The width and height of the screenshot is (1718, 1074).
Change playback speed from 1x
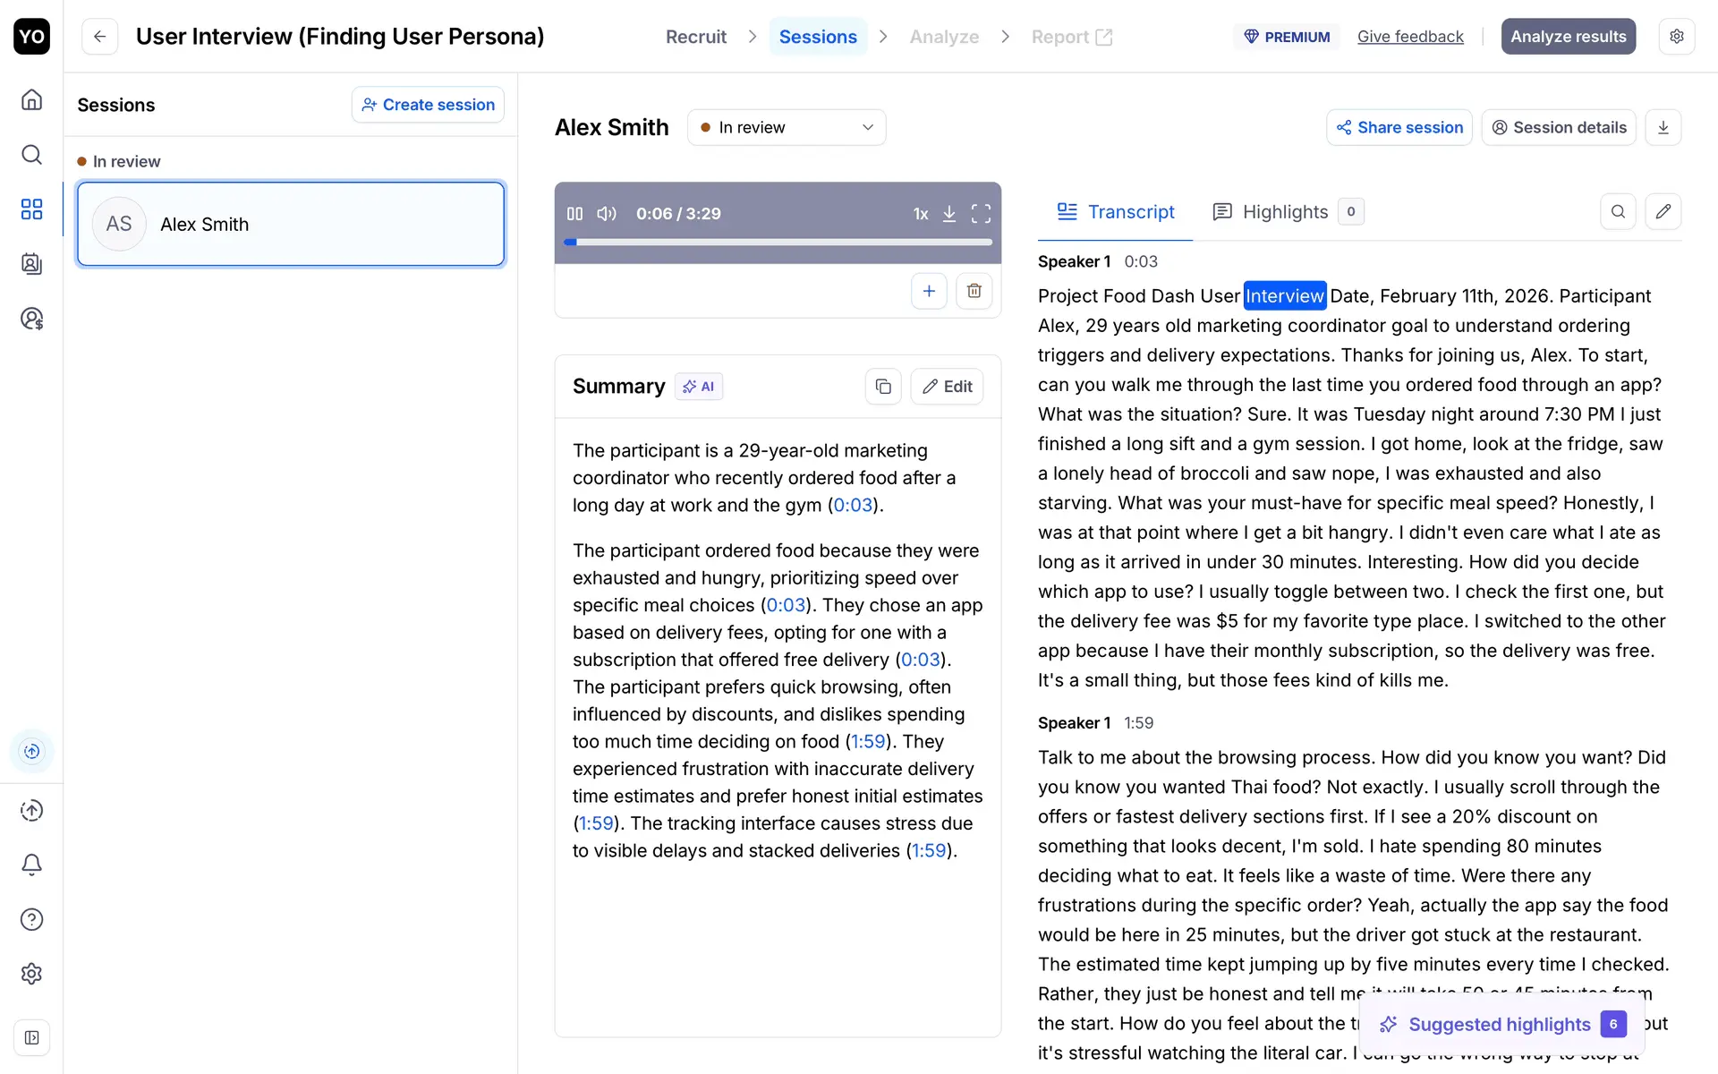pyautogui.click(x=920, y=214)
